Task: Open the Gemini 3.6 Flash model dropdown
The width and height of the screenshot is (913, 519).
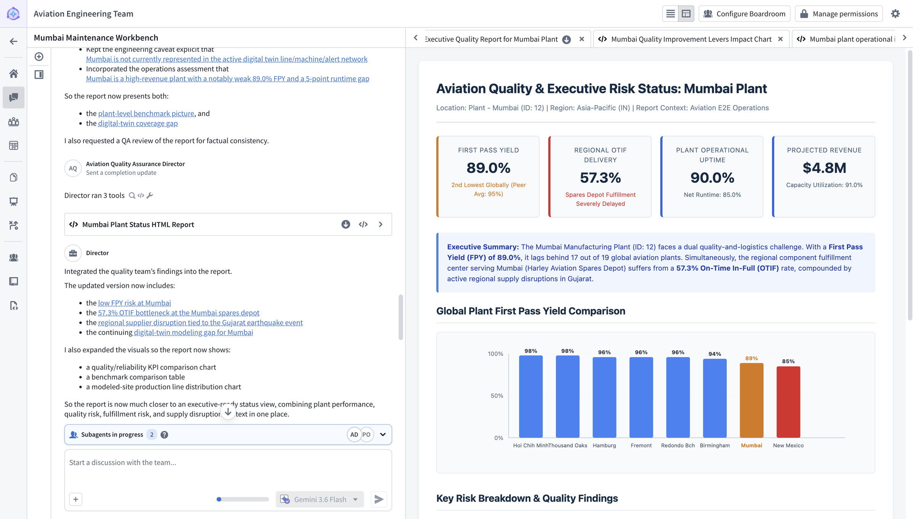Action: [320, 499]
